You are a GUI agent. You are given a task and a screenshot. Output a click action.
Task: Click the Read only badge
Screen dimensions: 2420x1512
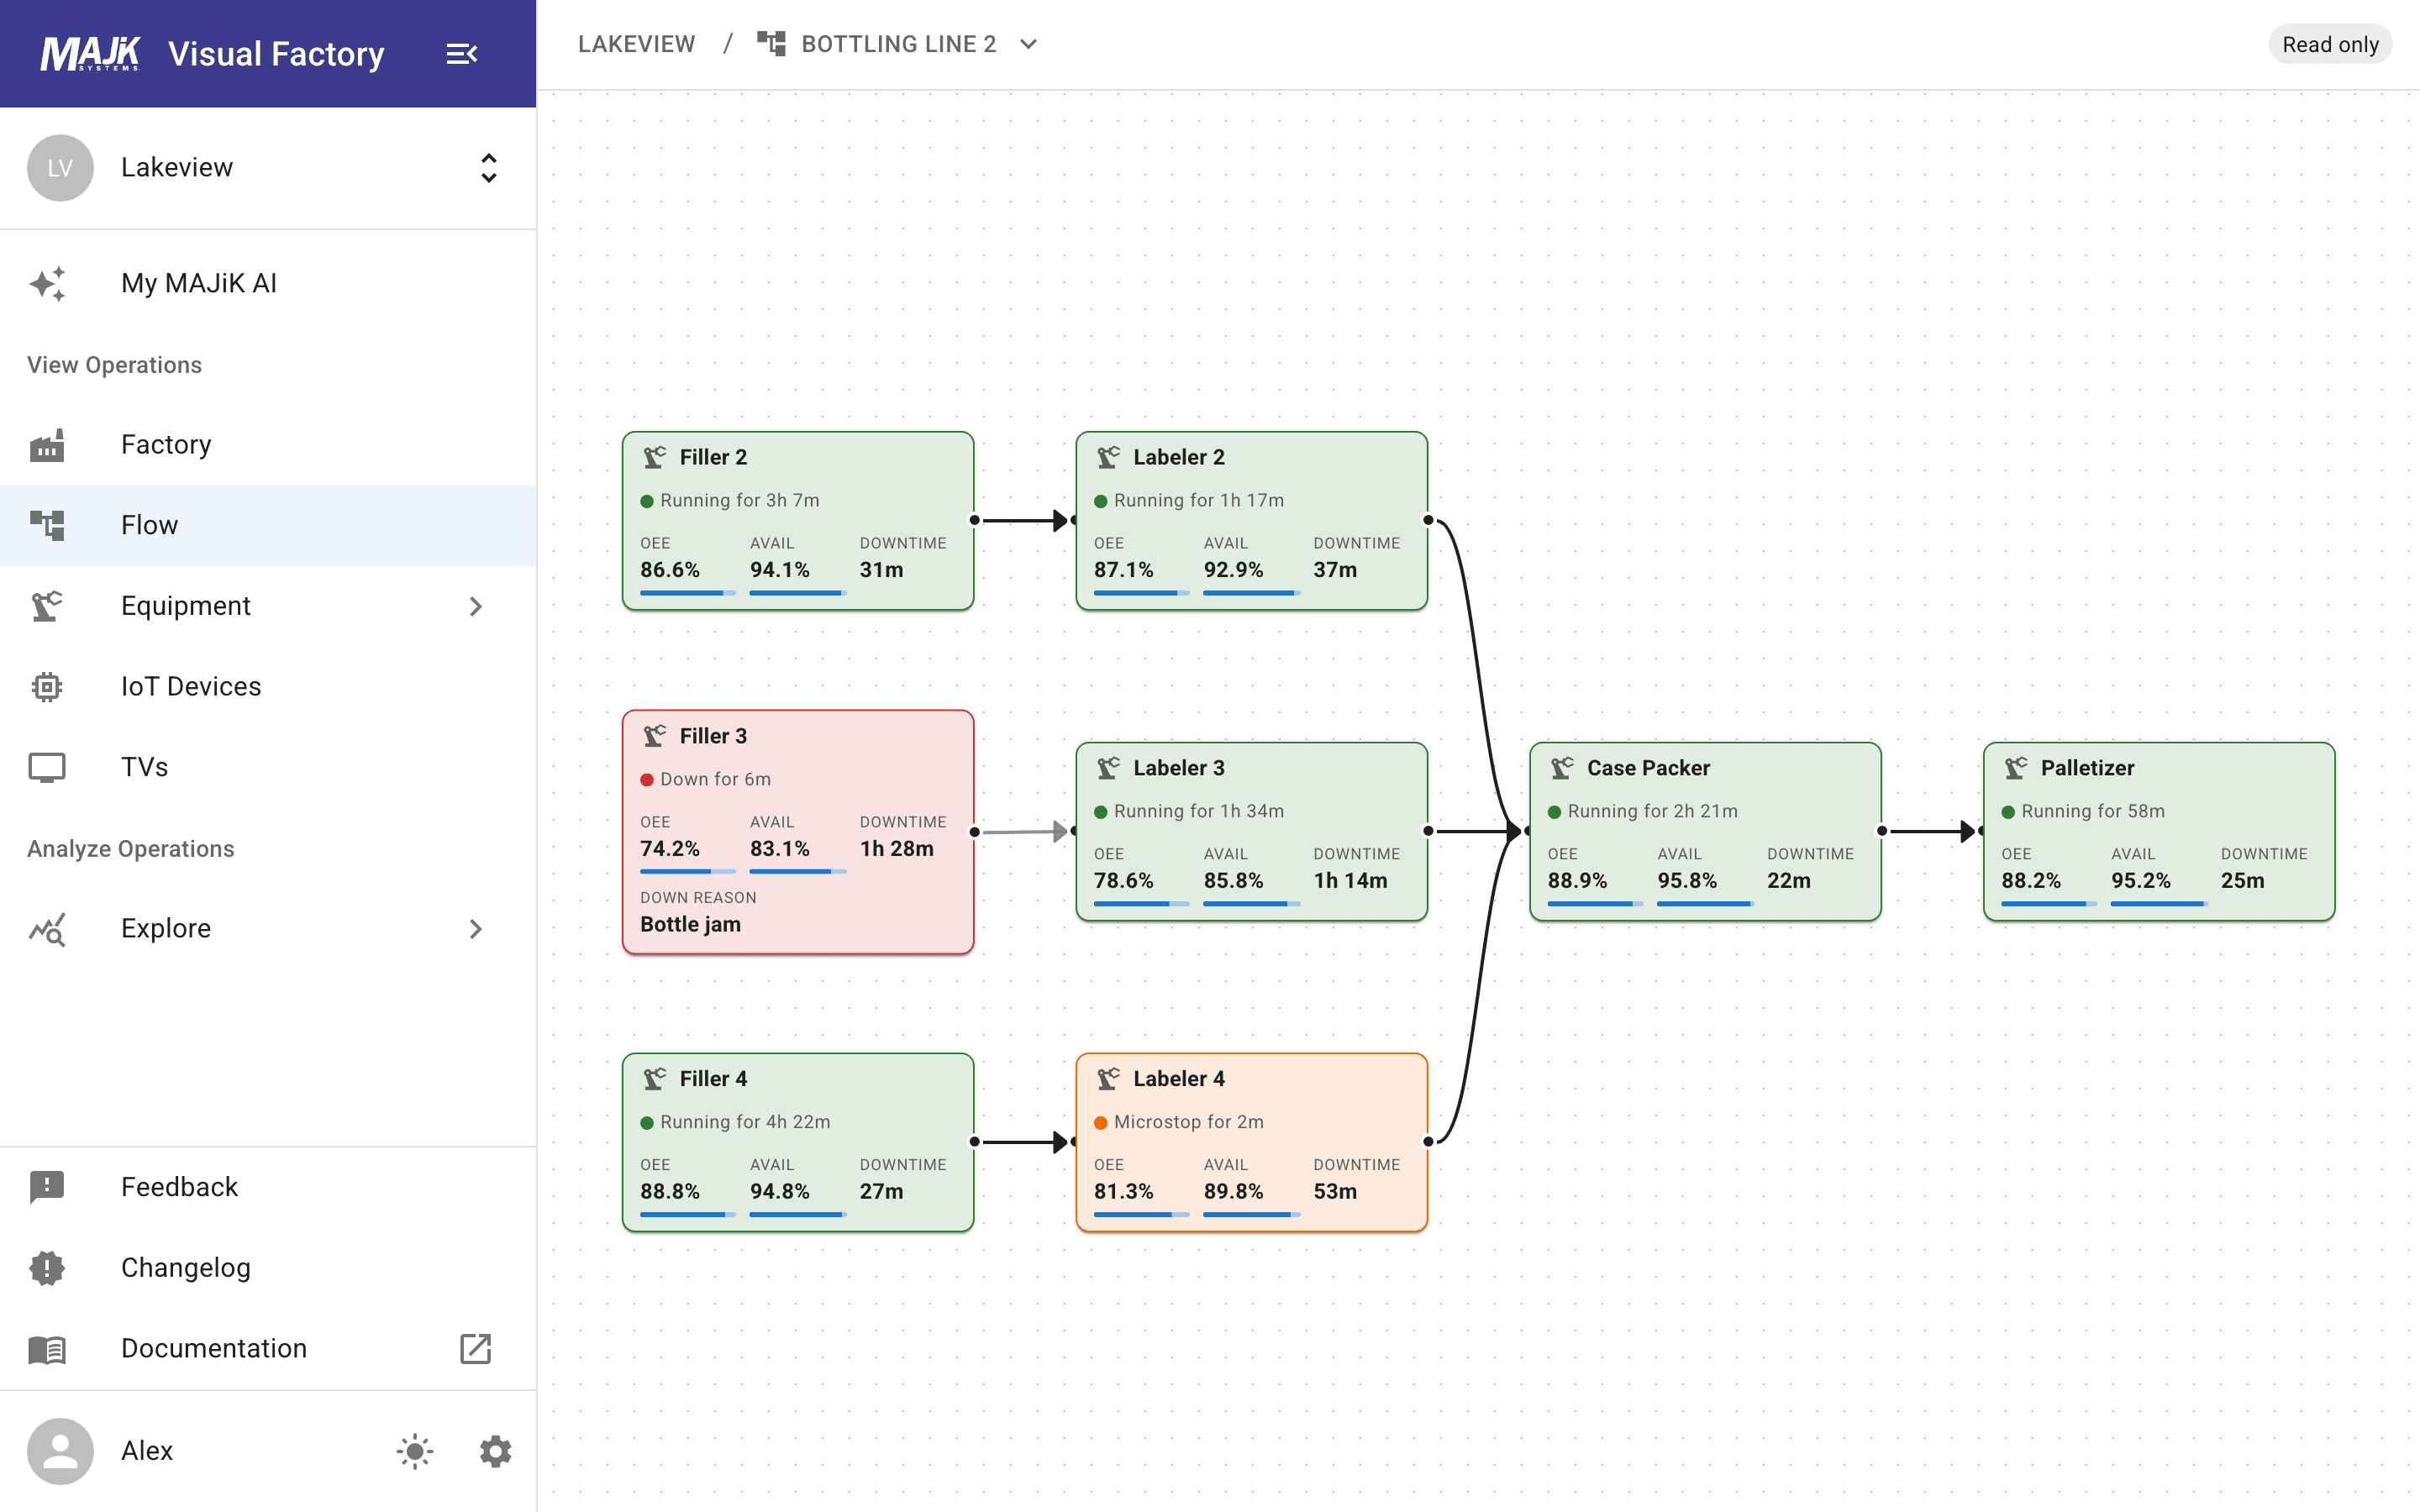2330,44
